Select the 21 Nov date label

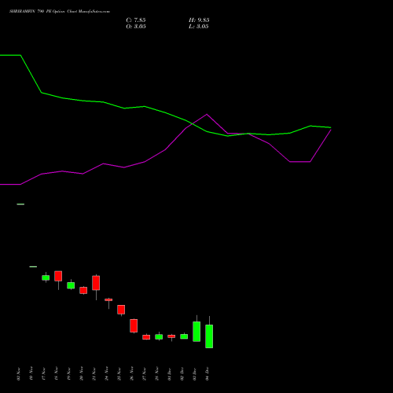[x=94, y=373]
